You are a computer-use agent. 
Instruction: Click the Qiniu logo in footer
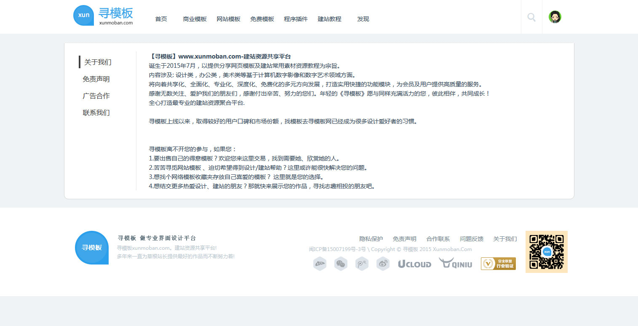(455, 264)
